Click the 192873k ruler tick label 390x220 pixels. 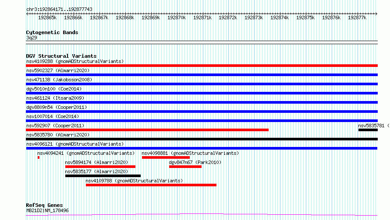[x=254, y=17]
